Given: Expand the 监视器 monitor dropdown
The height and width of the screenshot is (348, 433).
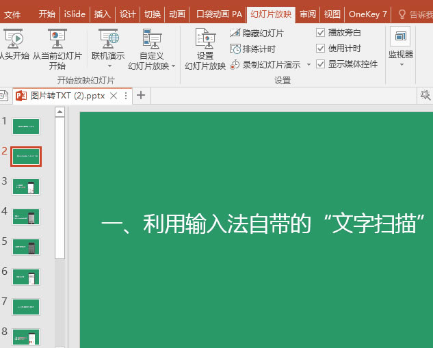Looking at the screenshot, I should tap(401, 65).
